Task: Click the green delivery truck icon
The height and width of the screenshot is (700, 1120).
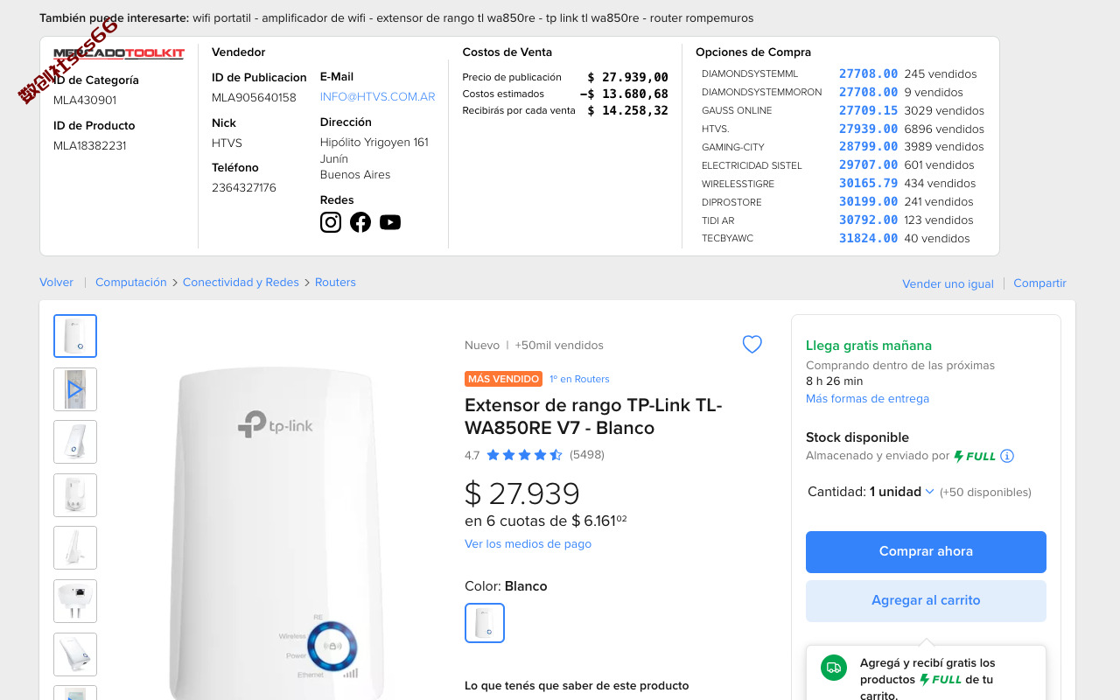Action: coord(834,668)
